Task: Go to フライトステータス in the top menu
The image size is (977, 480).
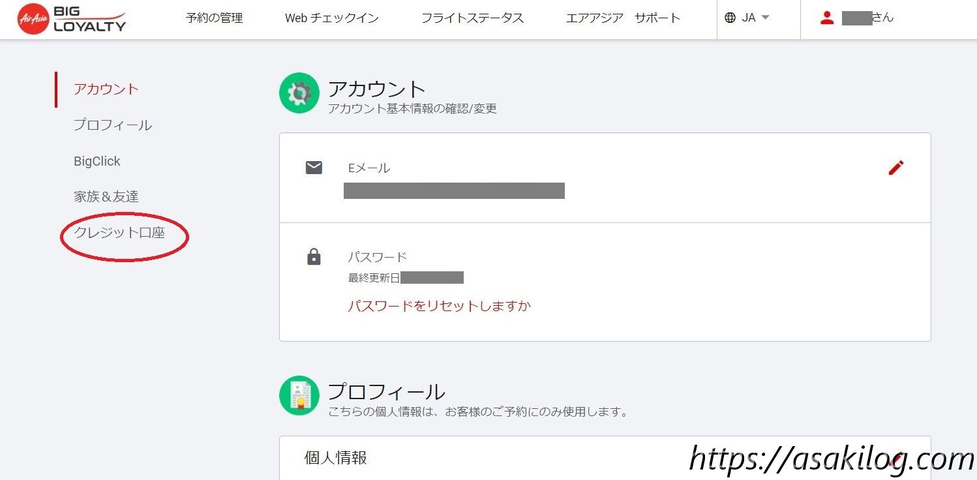Action: pos(472,18)
